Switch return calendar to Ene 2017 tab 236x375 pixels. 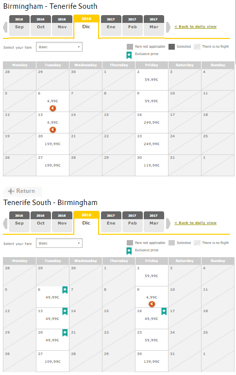[x=111, y=222]
